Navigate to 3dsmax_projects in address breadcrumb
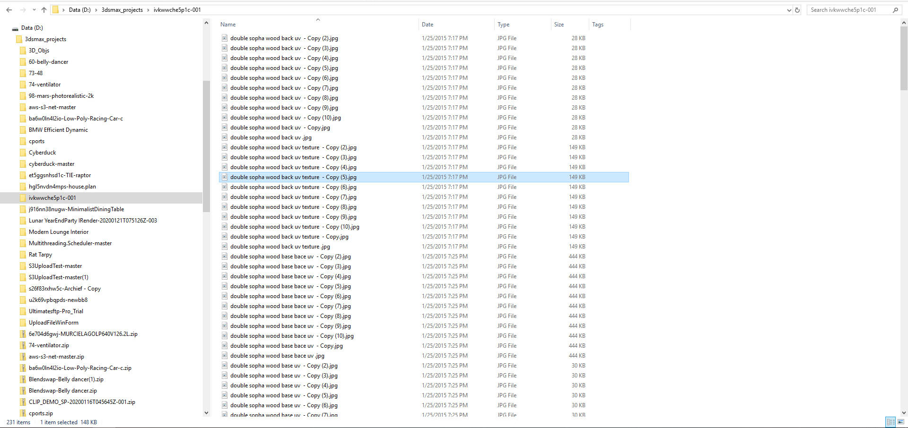 click(122, 10)
